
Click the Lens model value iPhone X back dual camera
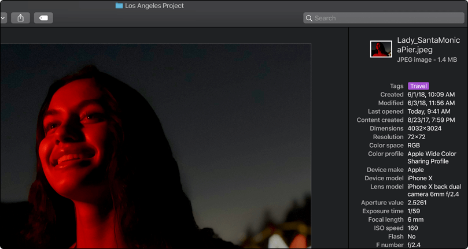click(434, 190)
